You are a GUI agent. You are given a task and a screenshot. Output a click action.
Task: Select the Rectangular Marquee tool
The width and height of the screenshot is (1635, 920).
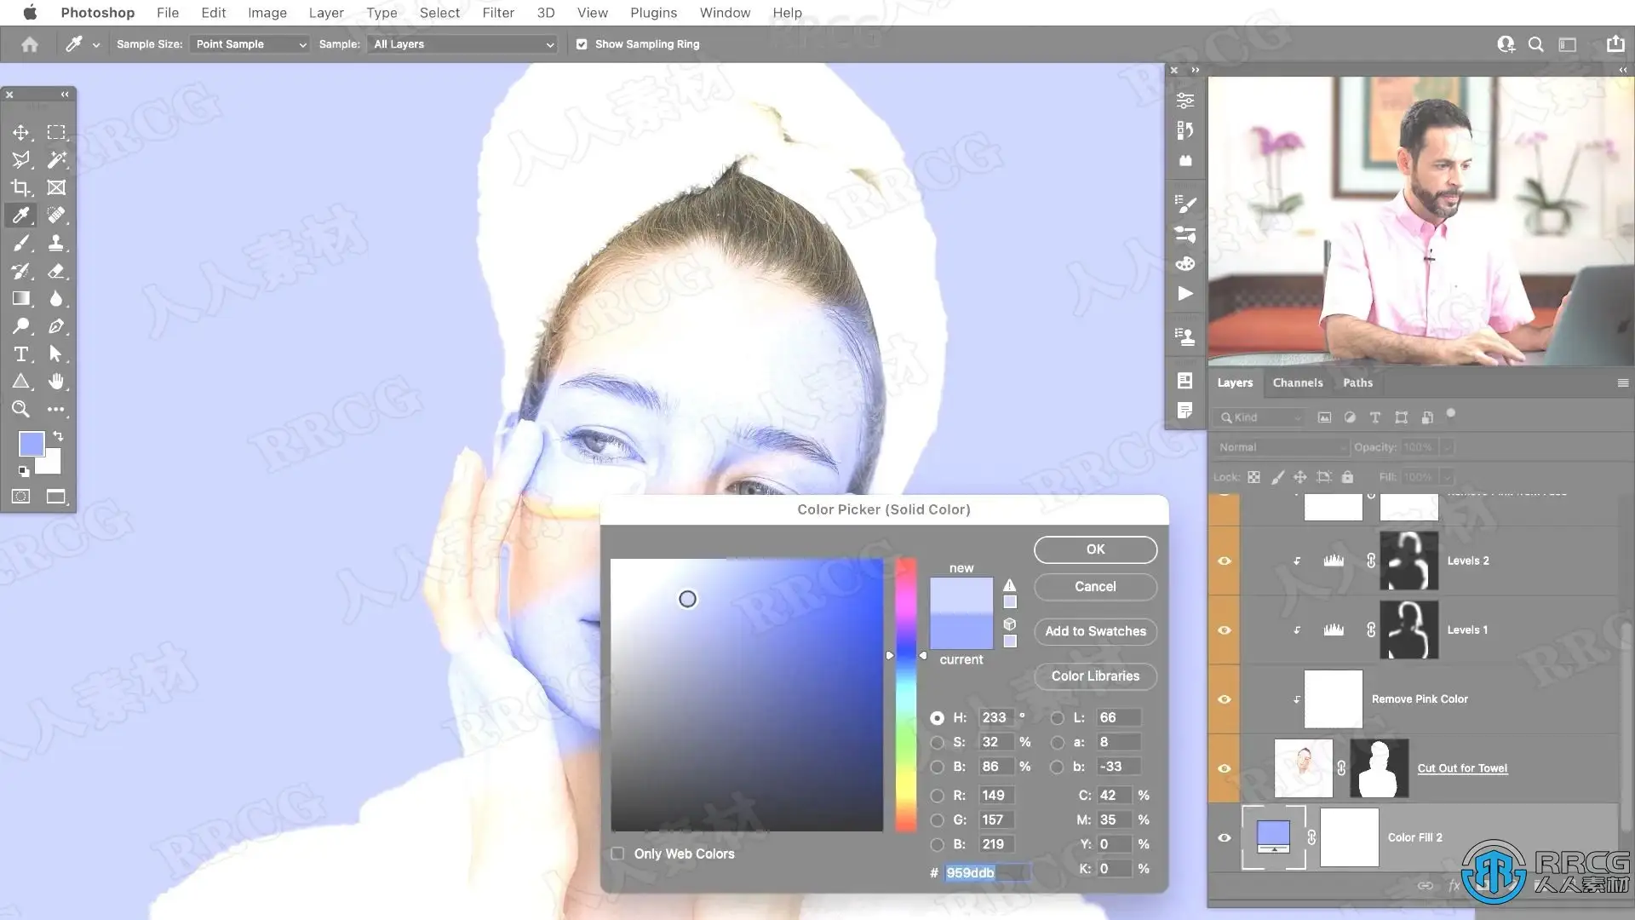coord(56,133)
